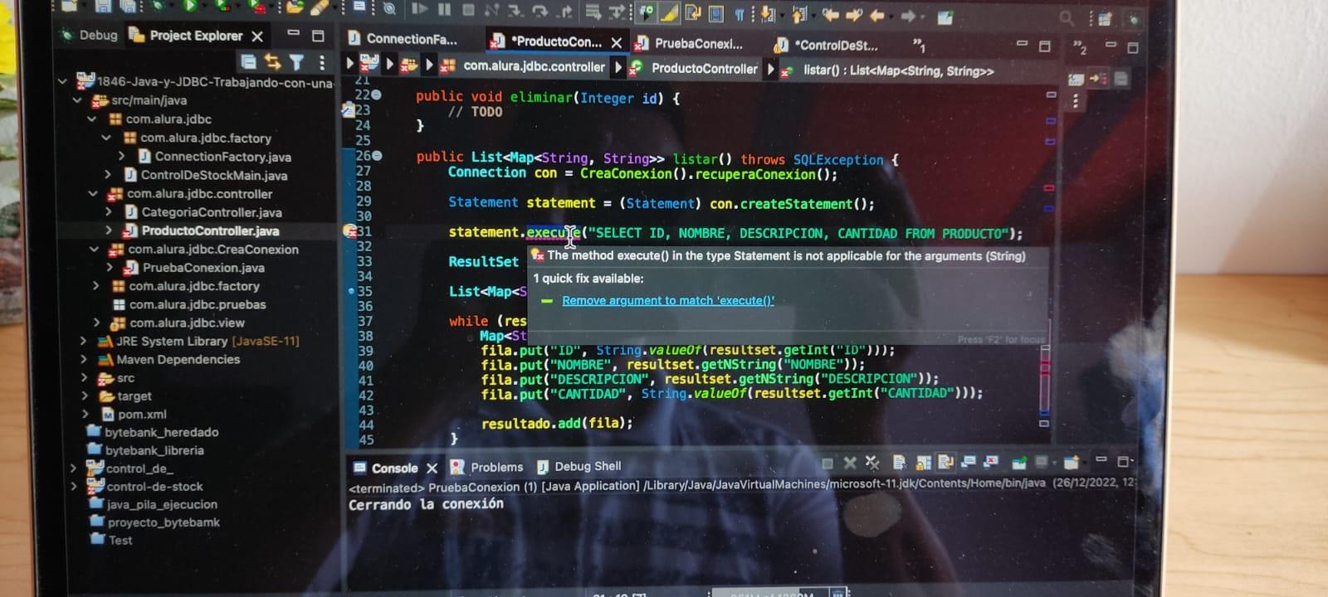Switch to ConnectionFa... editor tab

[x=403, y=38]
